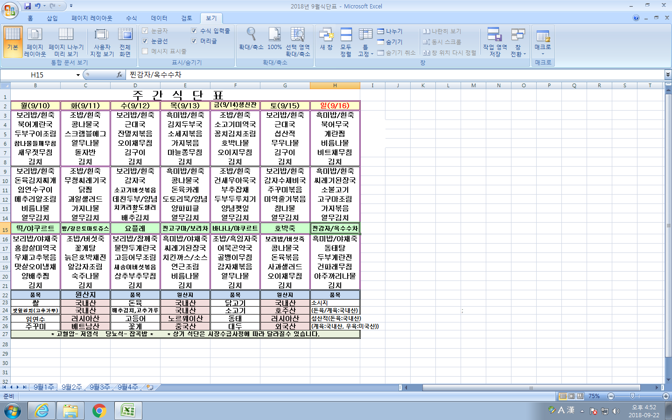Click the 나누기 split button
Viewport: 672px width, 420px height.
tap(390, 31)
